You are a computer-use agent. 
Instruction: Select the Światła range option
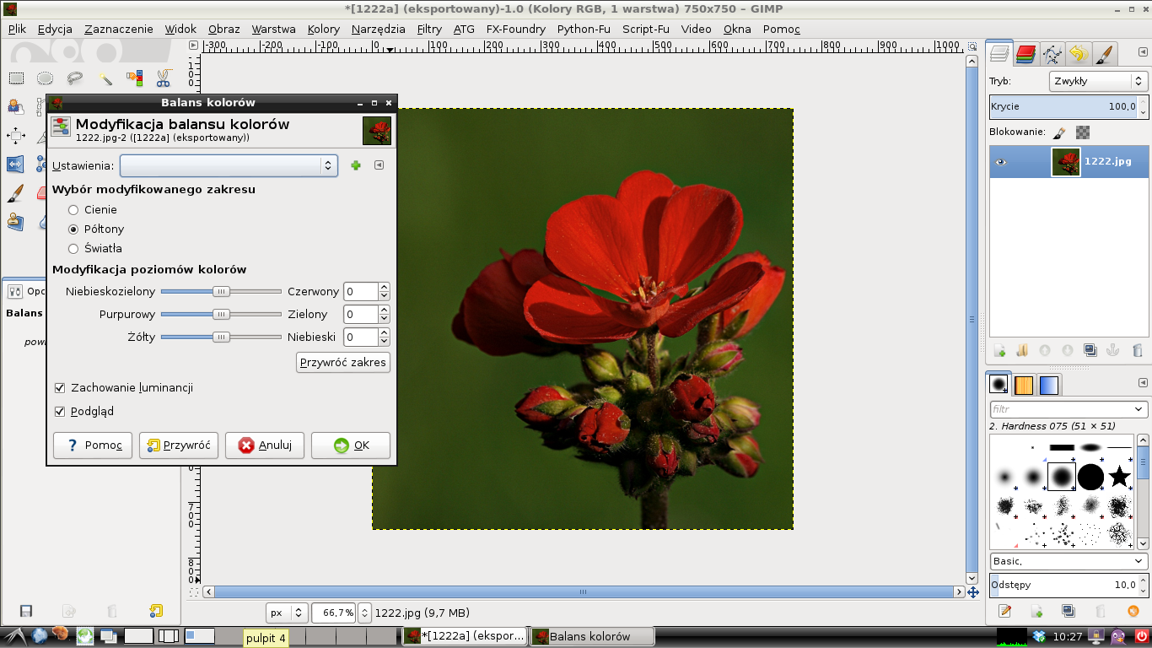[73, 249]
